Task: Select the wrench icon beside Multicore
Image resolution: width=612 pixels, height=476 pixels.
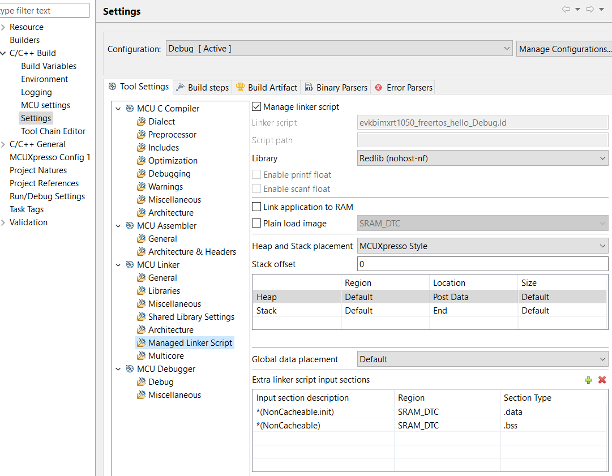Action: coord(141,355)
